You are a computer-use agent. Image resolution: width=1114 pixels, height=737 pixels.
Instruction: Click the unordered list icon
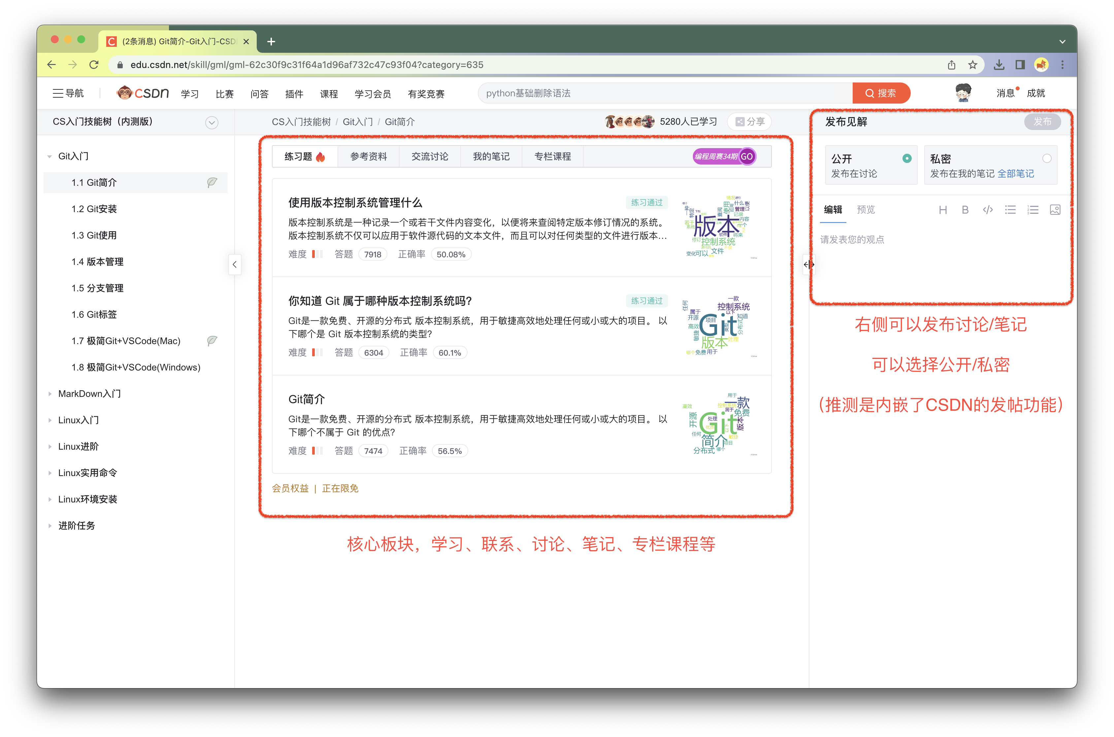pyautogui.click(x=1010, y=210)
